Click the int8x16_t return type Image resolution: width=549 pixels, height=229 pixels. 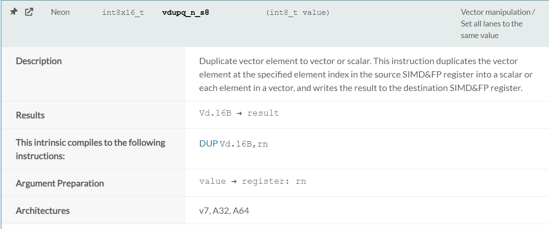(x=123, y=13)
